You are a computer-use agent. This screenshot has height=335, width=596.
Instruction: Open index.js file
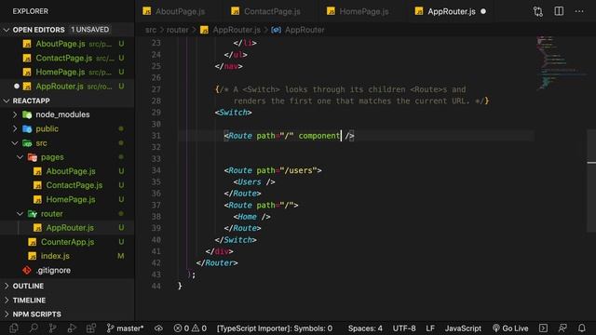[x=67, y=256]
